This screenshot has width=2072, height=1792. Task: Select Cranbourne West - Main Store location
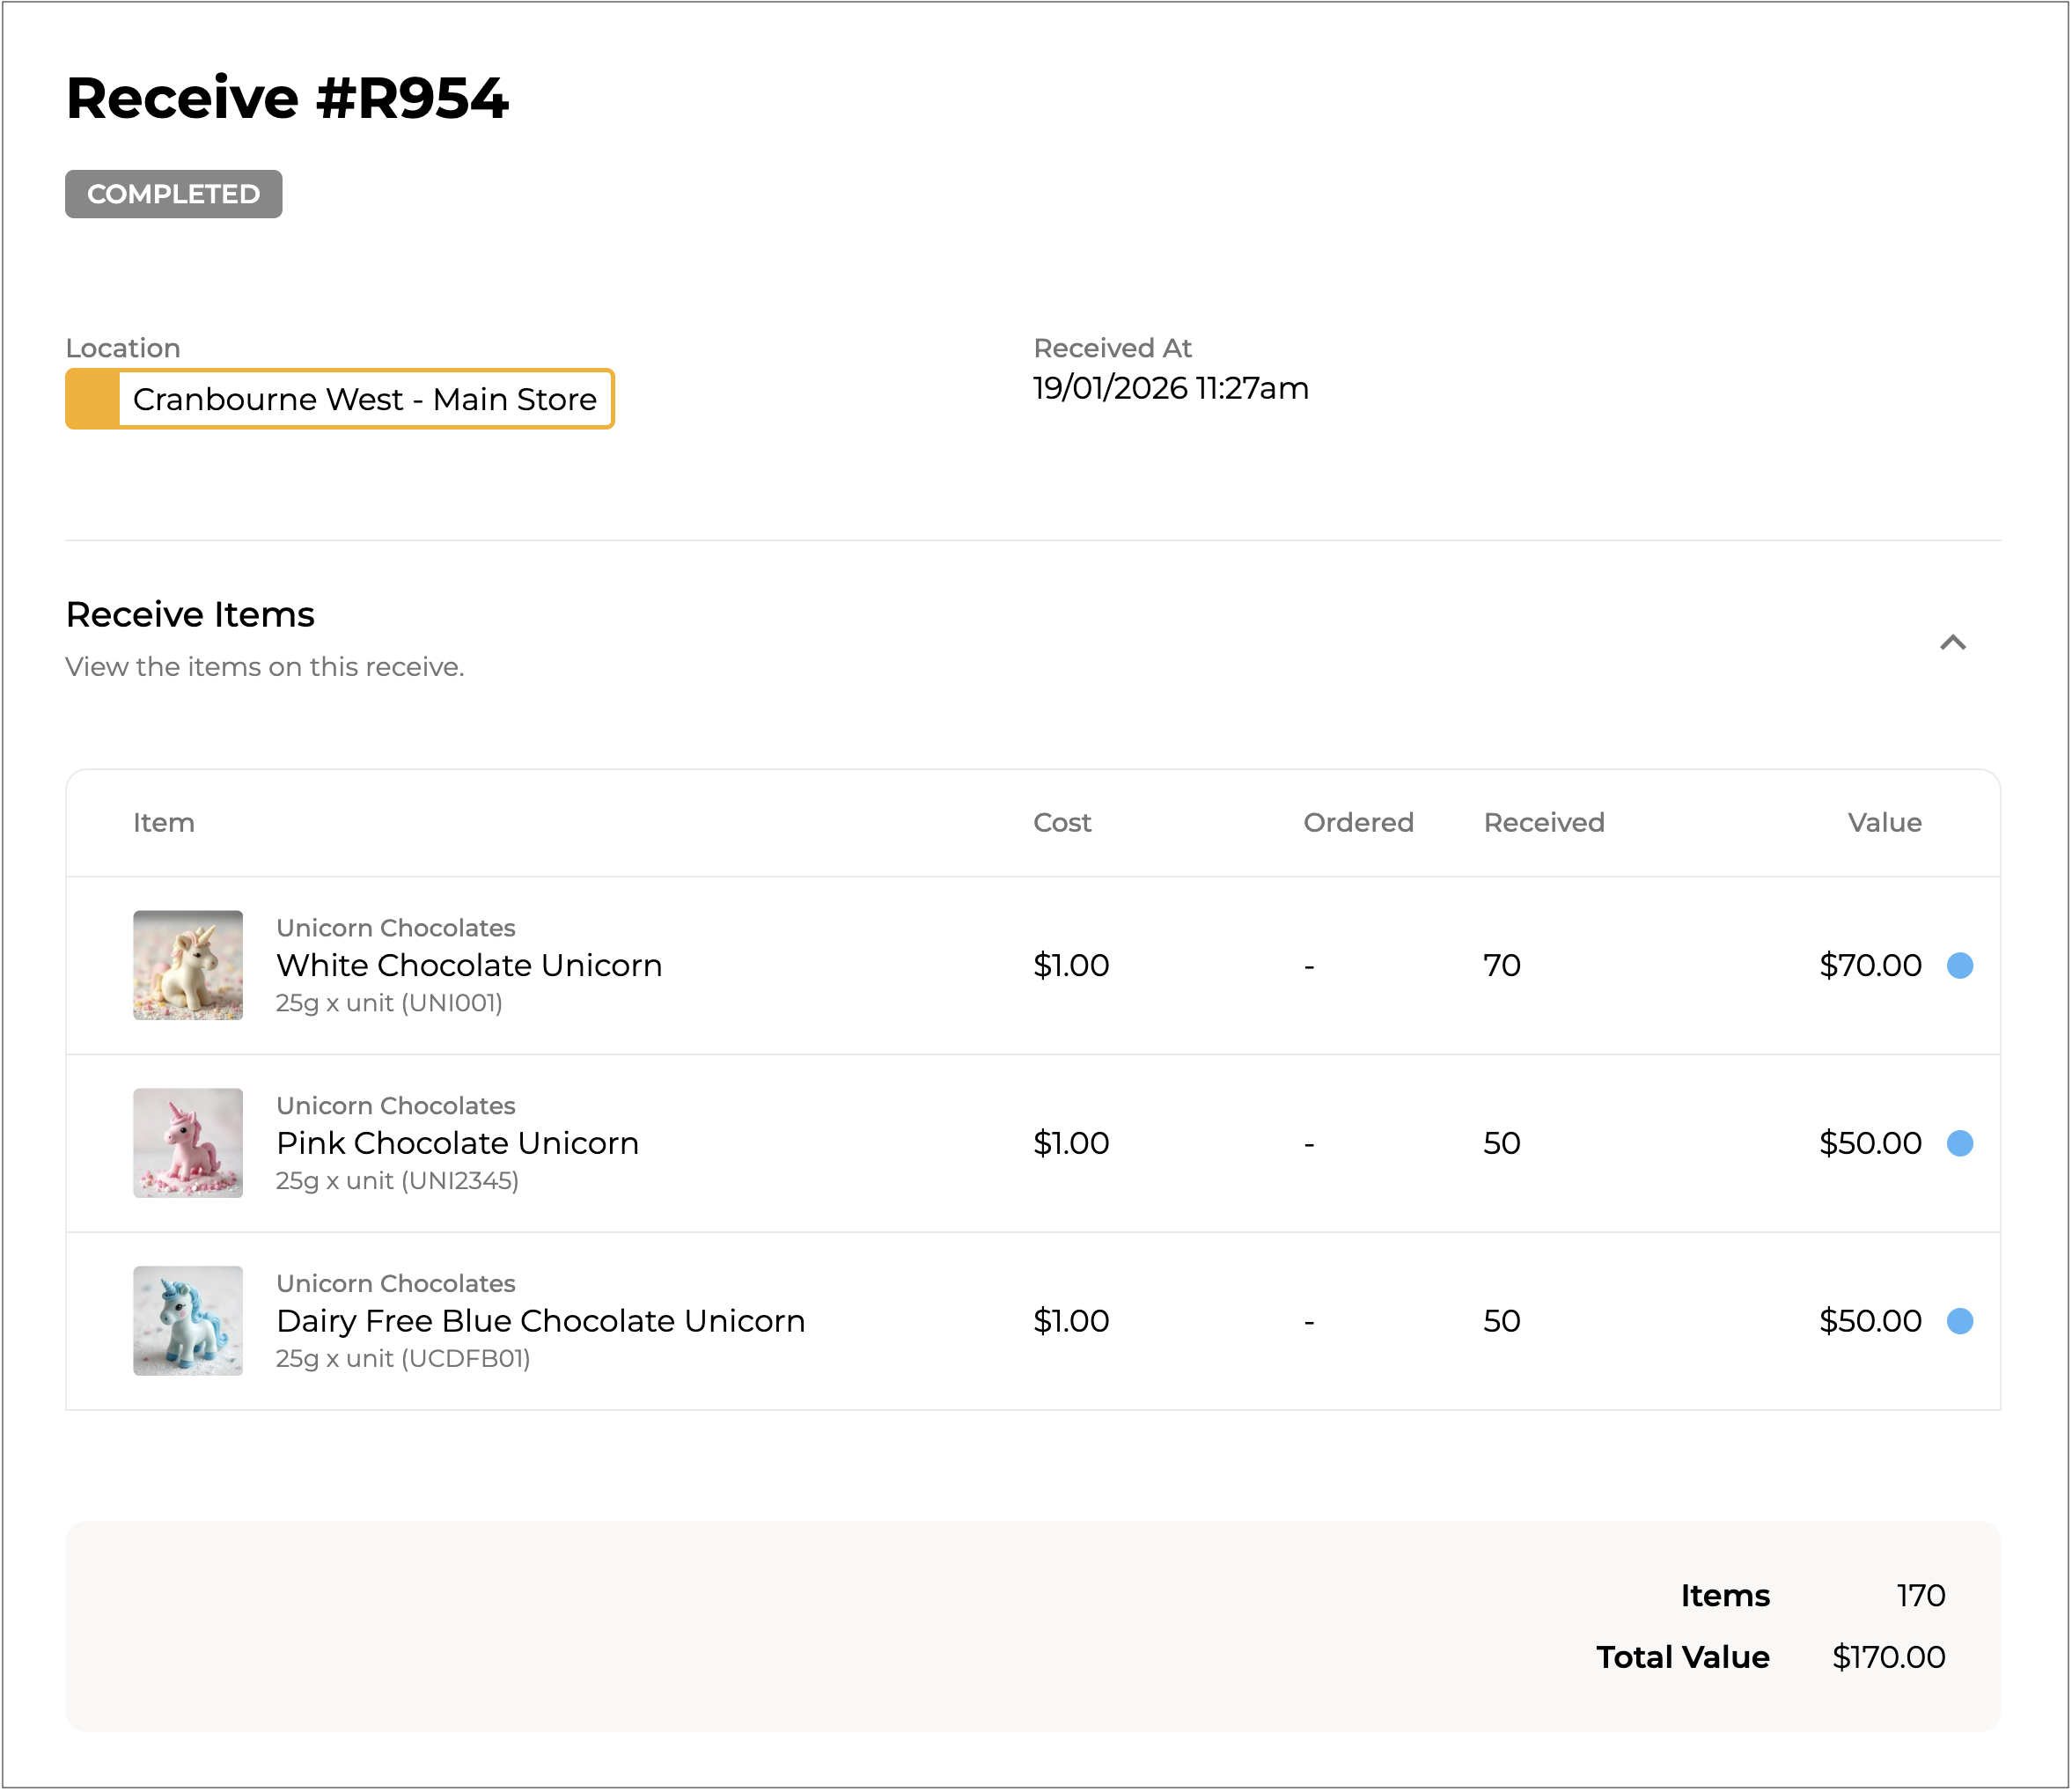click(x=364, y=399)
